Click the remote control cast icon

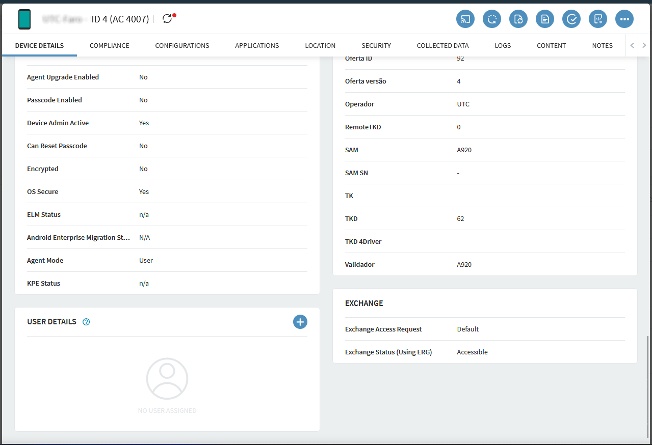465,19
